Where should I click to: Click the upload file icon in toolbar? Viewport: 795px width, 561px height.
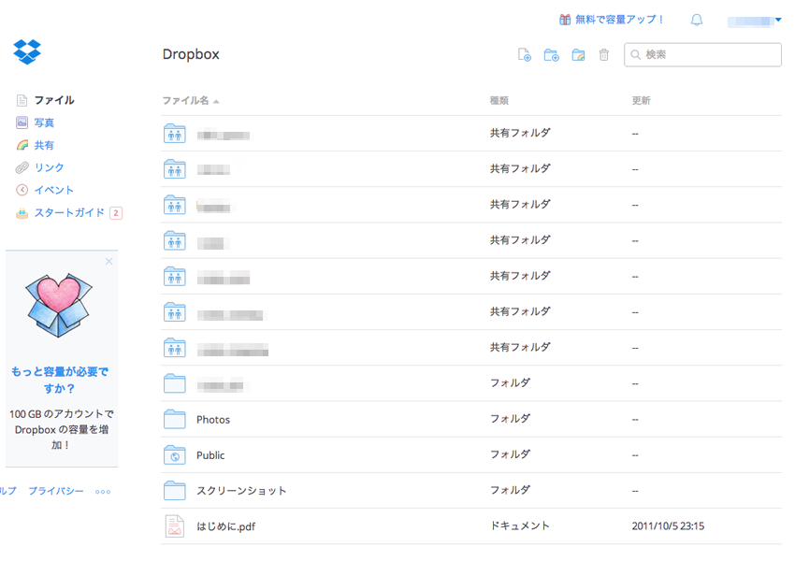click(x=525, y=55)
